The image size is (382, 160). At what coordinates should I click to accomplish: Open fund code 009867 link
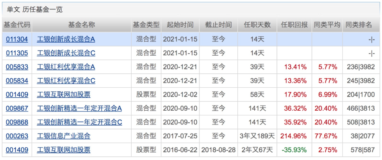[17, 109]
